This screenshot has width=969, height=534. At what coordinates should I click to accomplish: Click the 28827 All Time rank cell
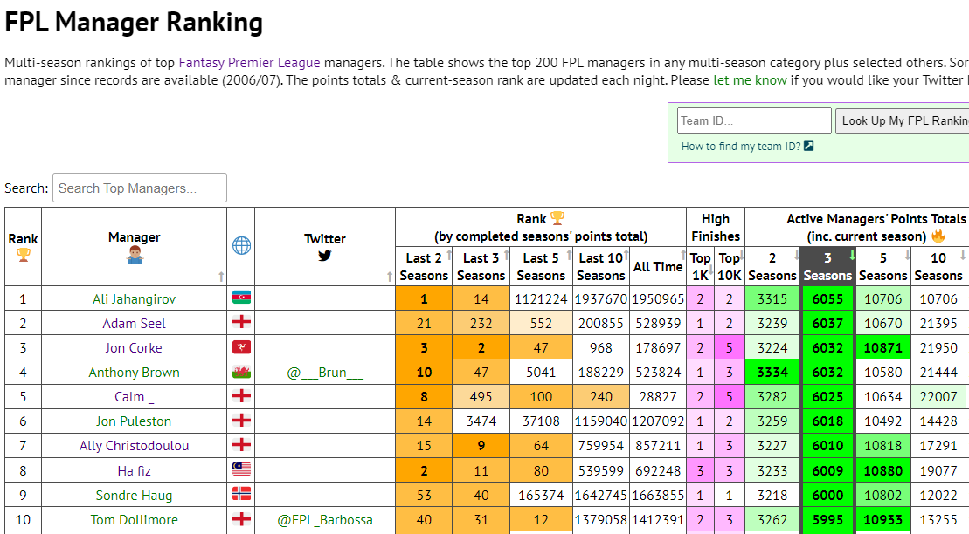point(658,397)
